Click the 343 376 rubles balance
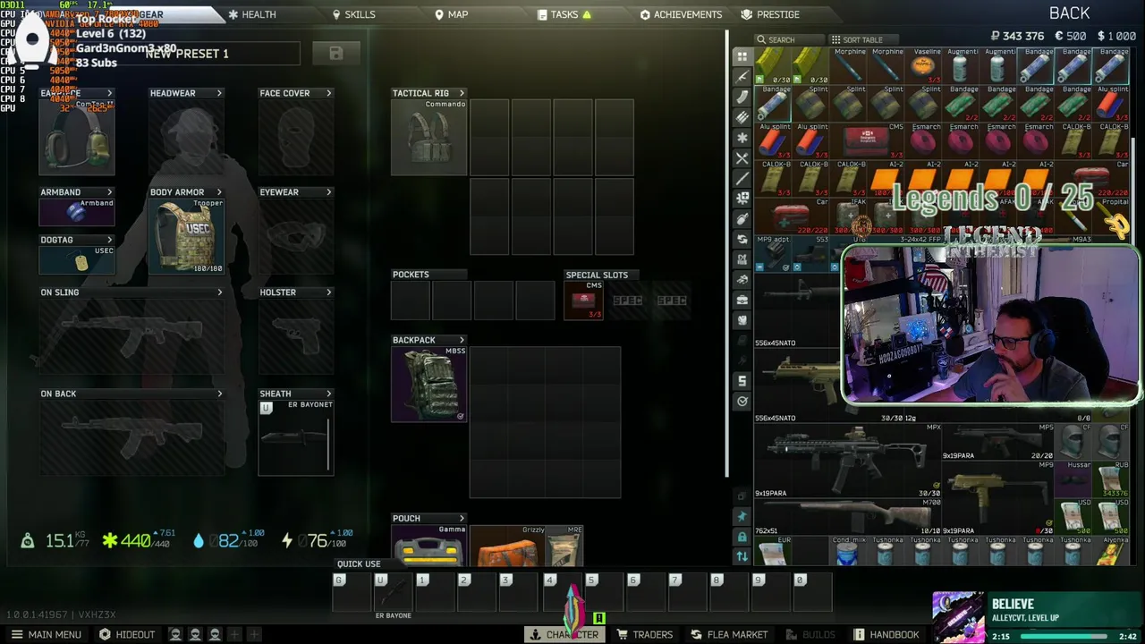This screenshot has height=644, width=1145. pyautogui.click(x=1018, y=36)
